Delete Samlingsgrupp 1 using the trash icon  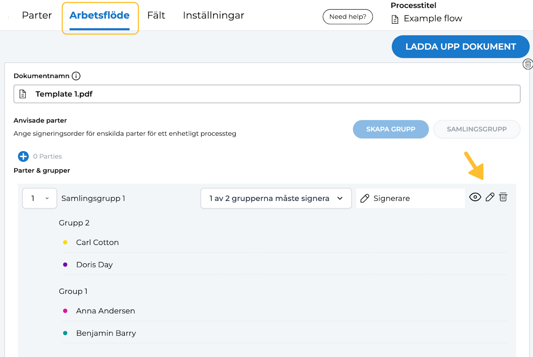(x=503, y=197)
